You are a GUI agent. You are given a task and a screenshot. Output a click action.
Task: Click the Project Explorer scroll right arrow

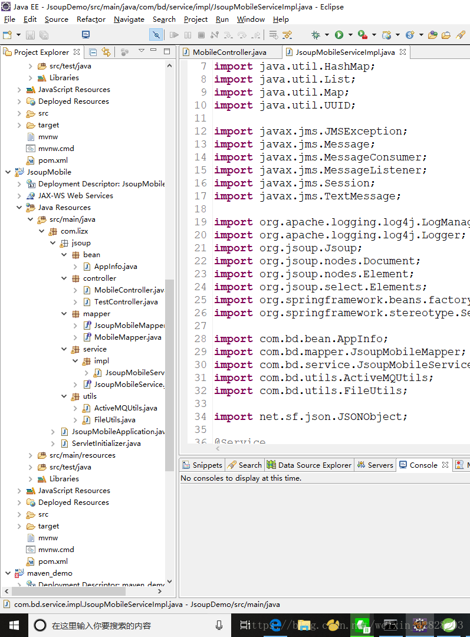click(160, 591)
